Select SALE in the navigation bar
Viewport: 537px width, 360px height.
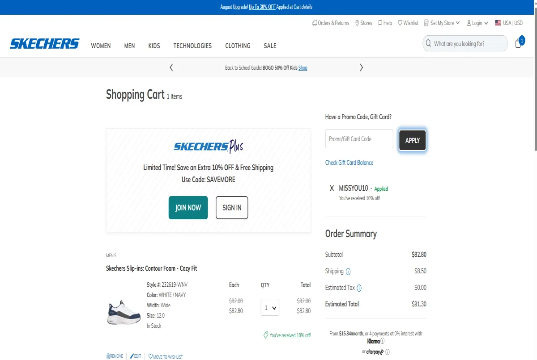(270, 46)
